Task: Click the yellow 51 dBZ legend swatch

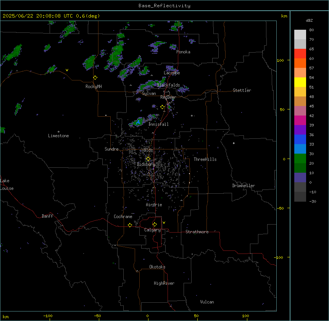Action: [x=300, y=82]
